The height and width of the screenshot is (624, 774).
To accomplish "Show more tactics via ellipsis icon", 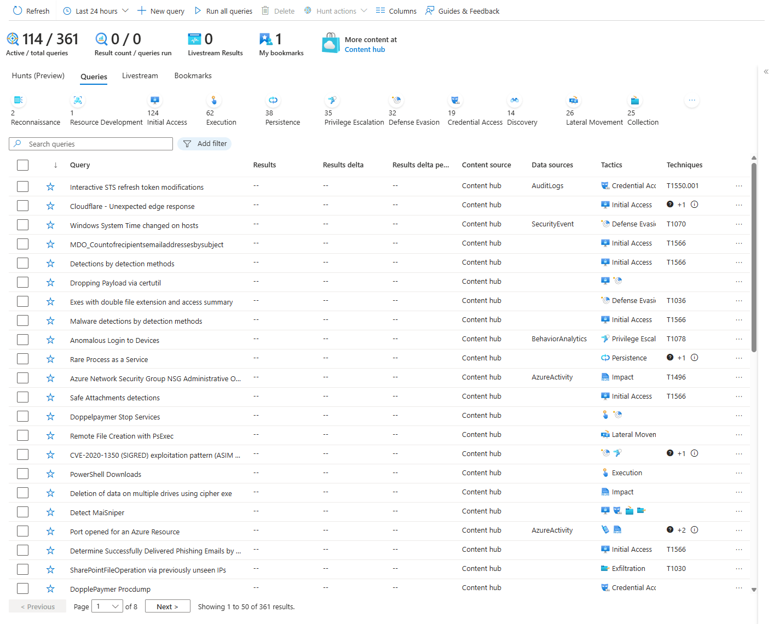I will [692, 100].
